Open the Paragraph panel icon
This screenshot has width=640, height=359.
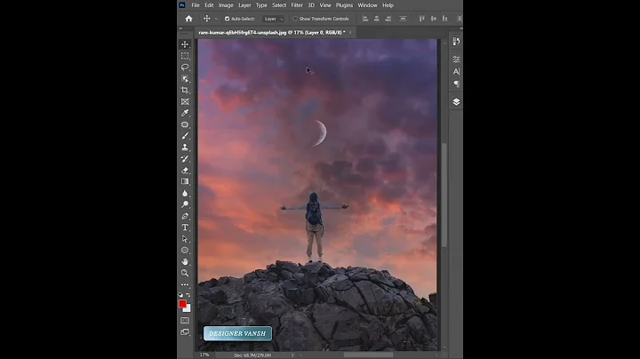[456, 84]
